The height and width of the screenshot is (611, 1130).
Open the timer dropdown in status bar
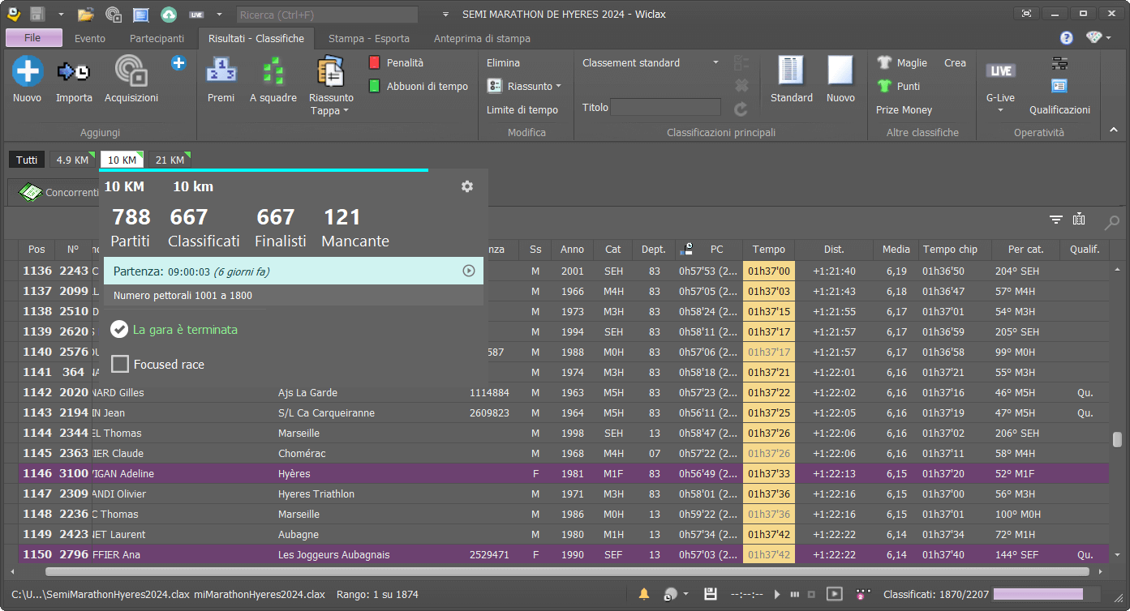pyautogui.click(x=687, y=594)
